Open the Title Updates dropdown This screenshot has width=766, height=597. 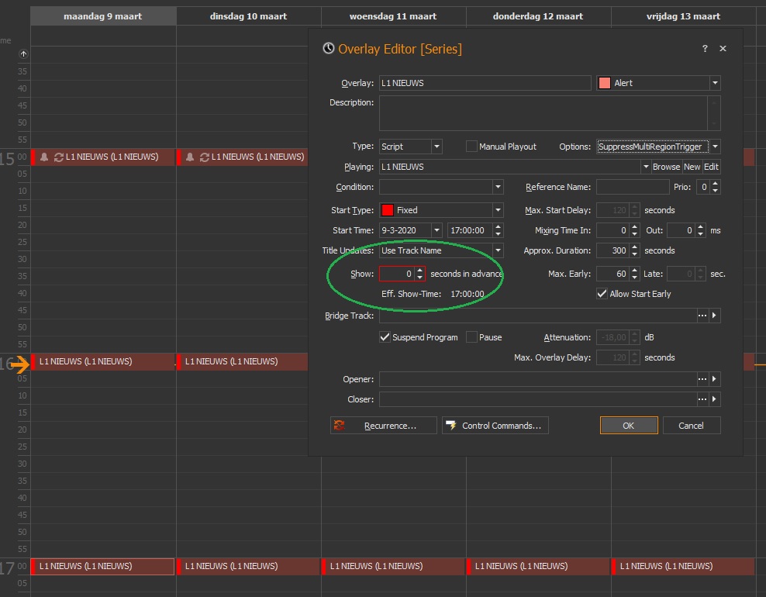point(498,250)
